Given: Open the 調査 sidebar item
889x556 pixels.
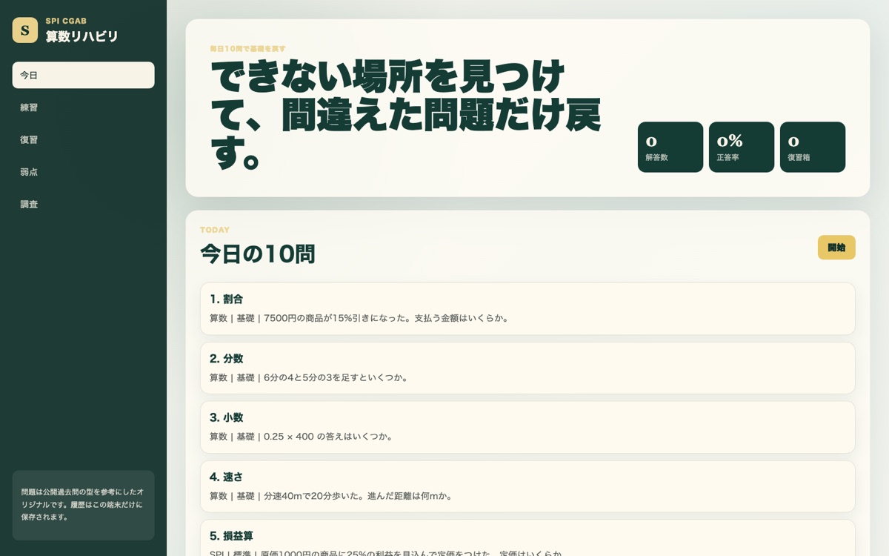Looking at the screenshot, I should click(83, 204).
